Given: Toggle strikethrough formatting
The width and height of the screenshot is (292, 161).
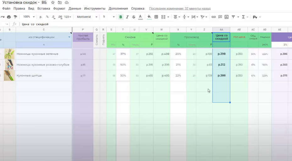Looking at the screenshot, I should coord(134,17).
